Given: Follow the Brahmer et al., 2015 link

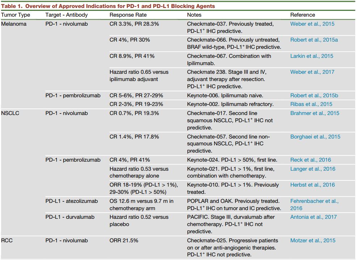Looking at the screenshot, I should click(315, 113).
